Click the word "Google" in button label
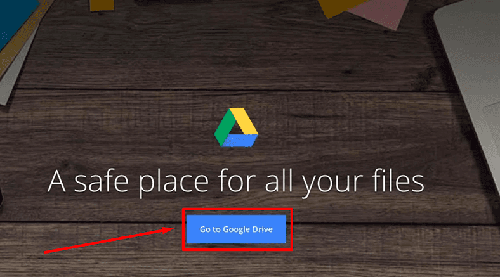The height and width of the screenshot is (277, 500). [236, 229]
